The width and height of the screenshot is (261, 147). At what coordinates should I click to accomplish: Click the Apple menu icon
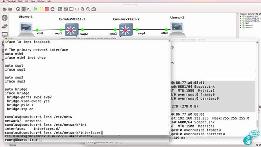[4, 1]
